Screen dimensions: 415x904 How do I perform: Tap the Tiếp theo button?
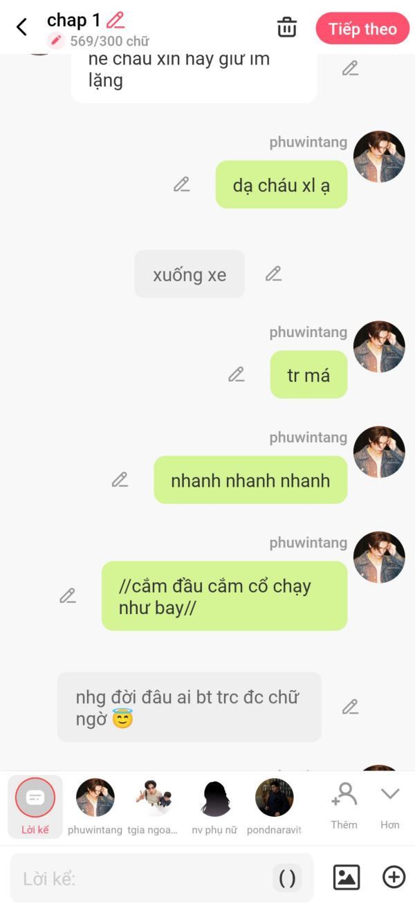[x=362, y=28]
